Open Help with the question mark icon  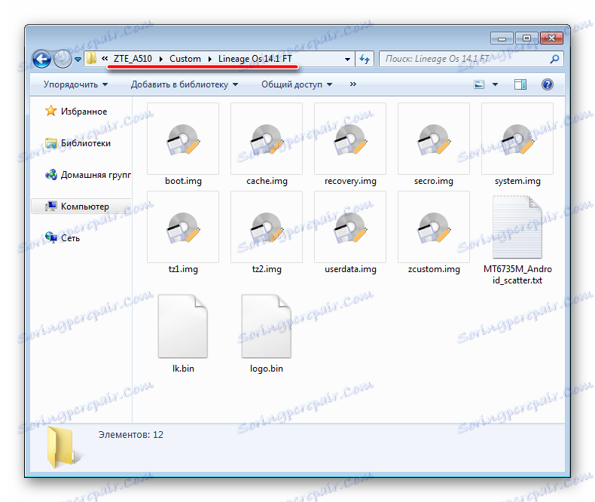(x=548, y=84)
